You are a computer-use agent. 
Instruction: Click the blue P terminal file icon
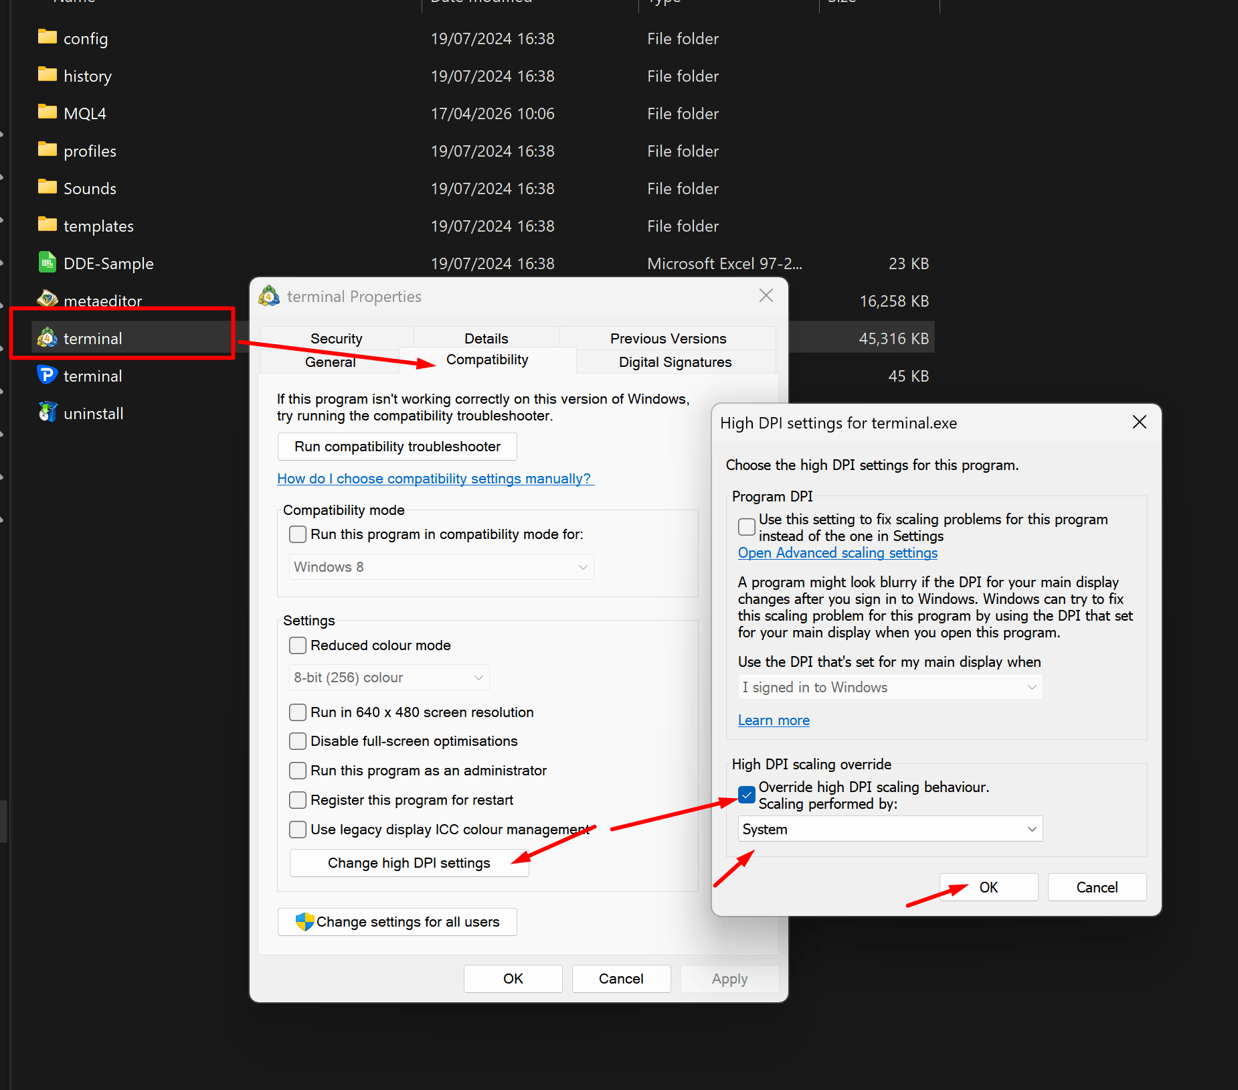(47, 375)
